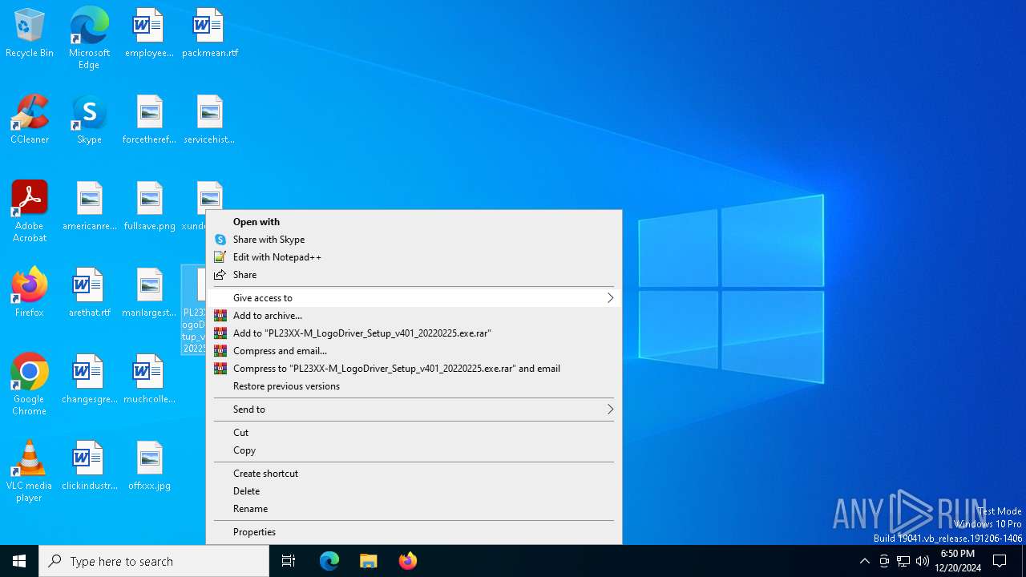Select the Firefox desktop shortcut
The image size is (1026, 577).
pyautogui.click(x=30, y=293)
